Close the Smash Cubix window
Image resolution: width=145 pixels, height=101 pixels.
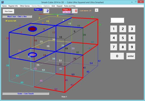141,2
